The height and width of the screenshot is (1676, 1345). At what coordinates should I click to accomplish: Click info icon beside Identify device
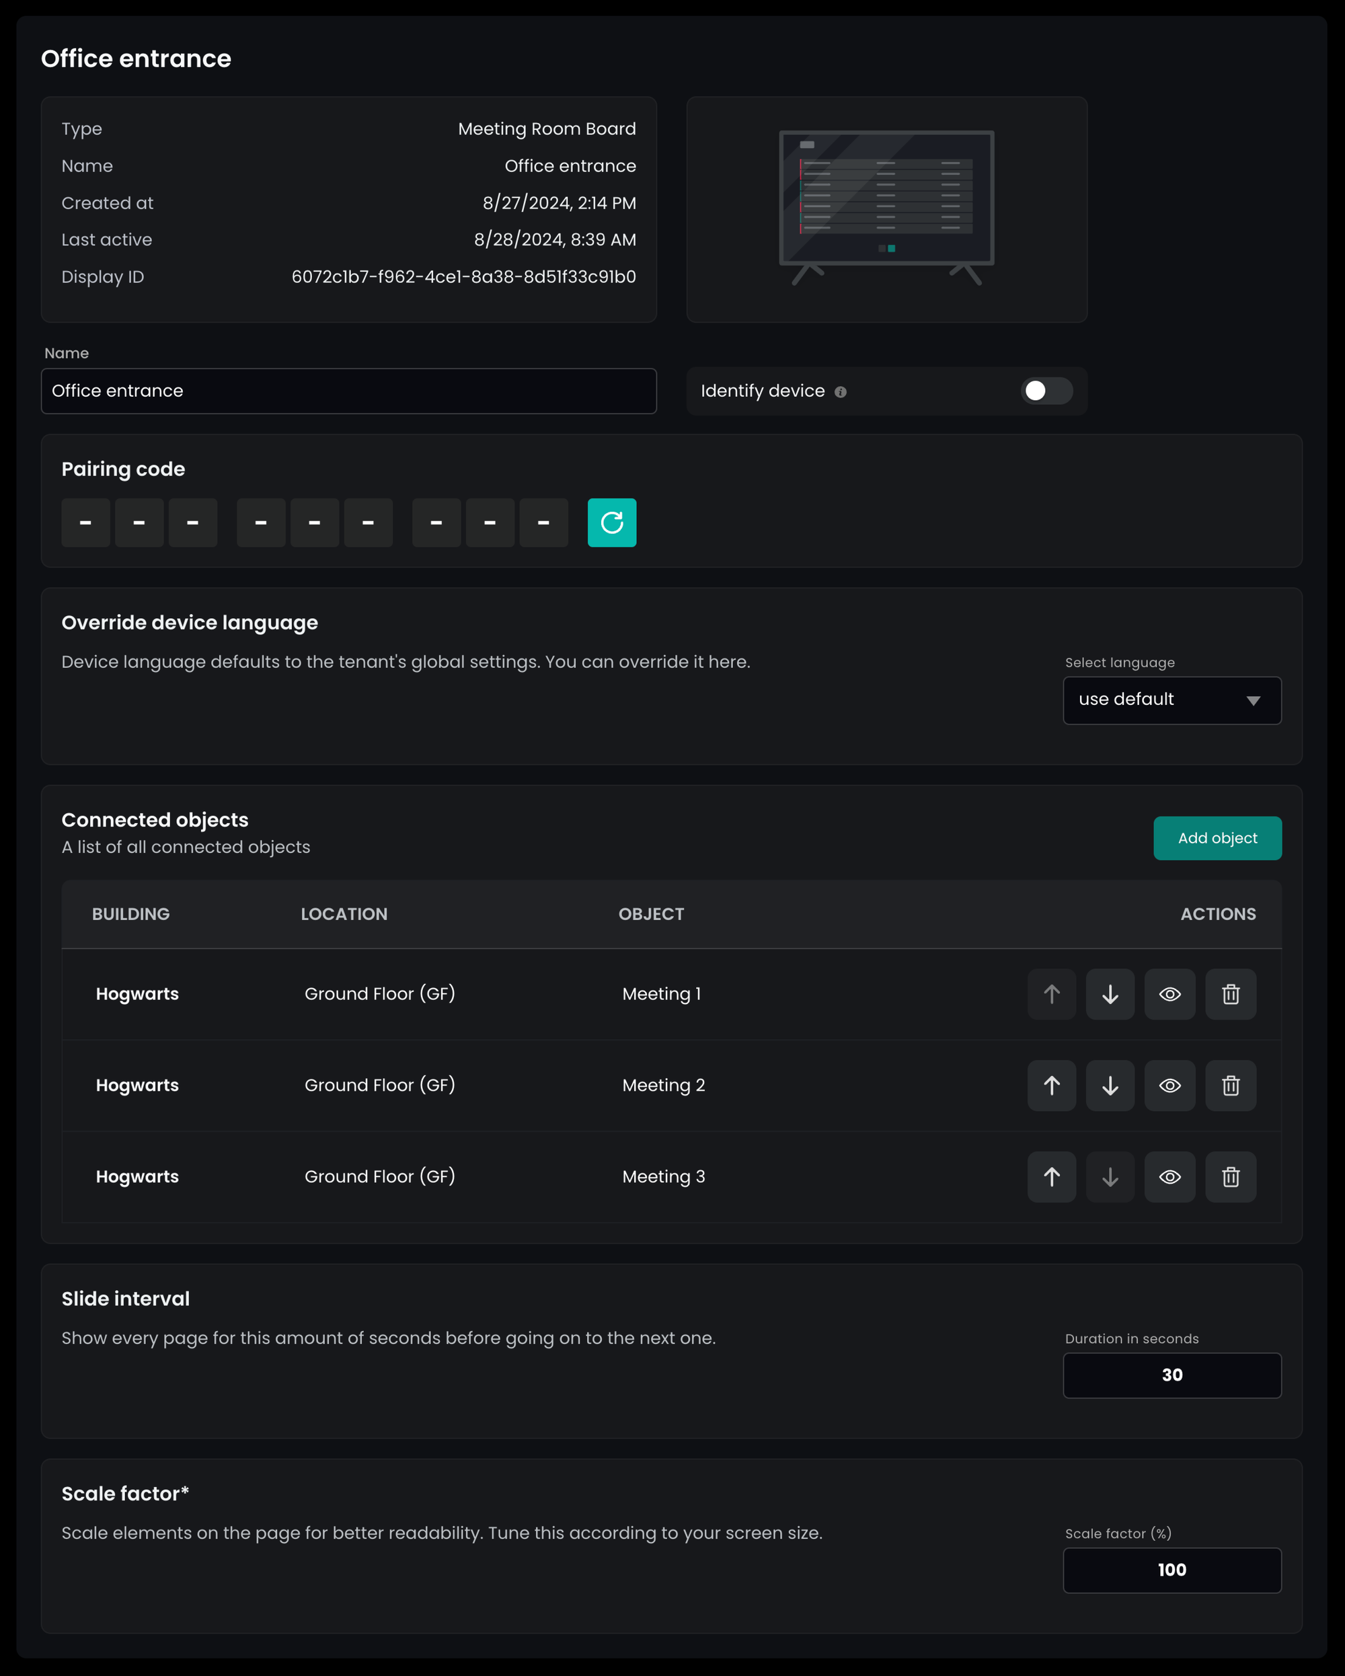pyautogui.click(x=841, y=392)
